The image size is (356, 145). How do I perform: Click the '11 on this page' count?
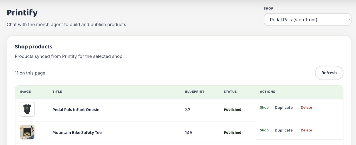(x=30, y=73)
